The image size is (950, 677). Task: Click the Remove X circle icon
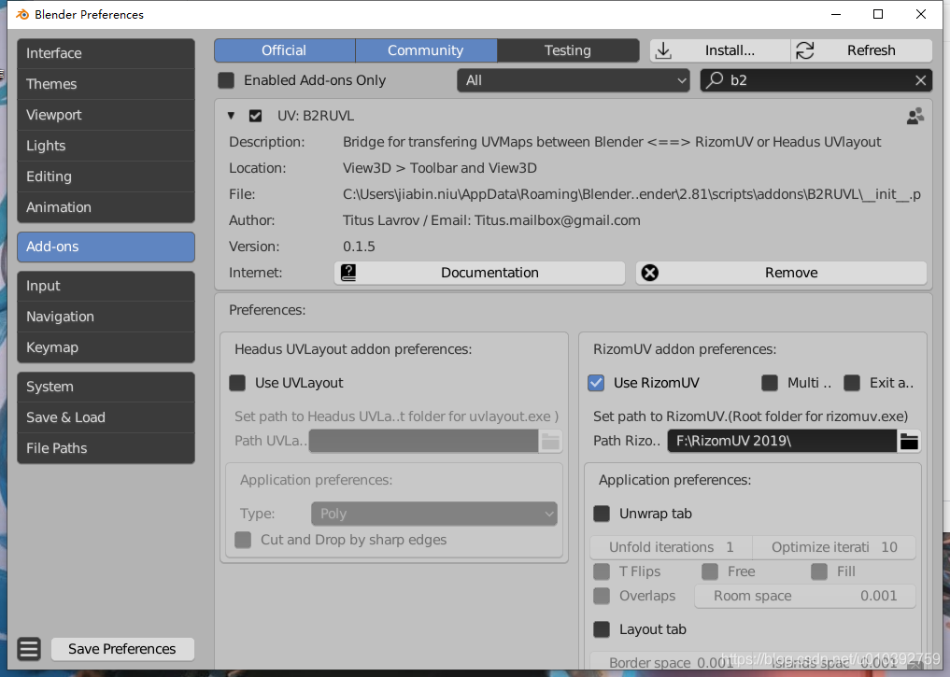pos(650,273)
